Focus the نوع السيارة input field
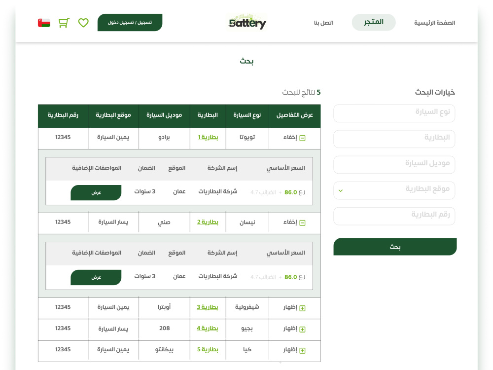 tap(394, 113)
